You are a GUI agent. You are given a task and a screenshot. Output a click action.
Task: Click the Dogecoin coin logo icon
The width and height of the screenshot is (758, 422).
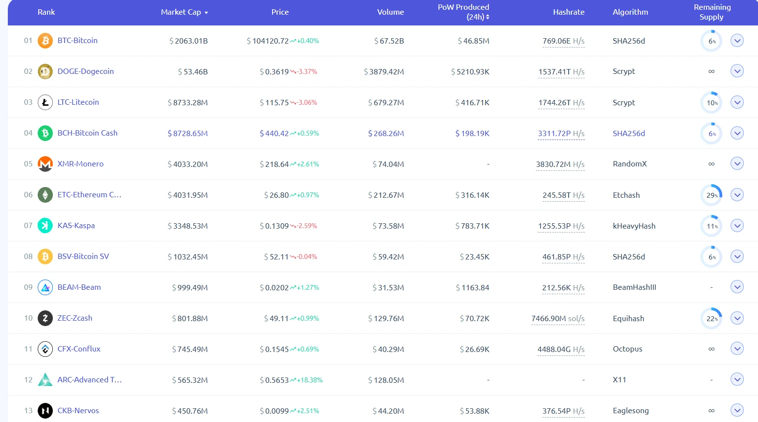click(45, 71)
